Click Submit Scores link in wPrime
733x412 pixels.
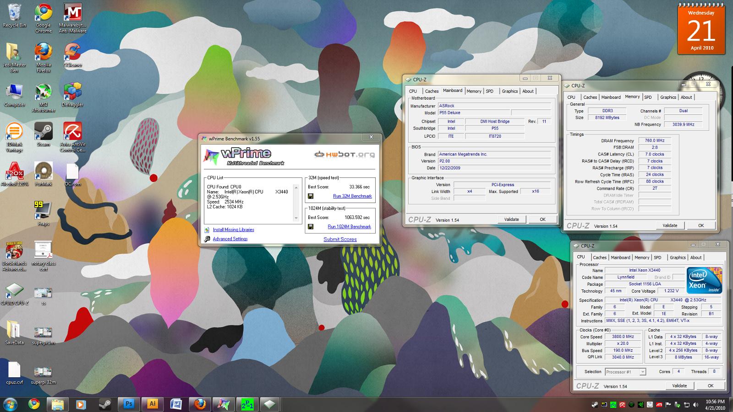[340, 239]
